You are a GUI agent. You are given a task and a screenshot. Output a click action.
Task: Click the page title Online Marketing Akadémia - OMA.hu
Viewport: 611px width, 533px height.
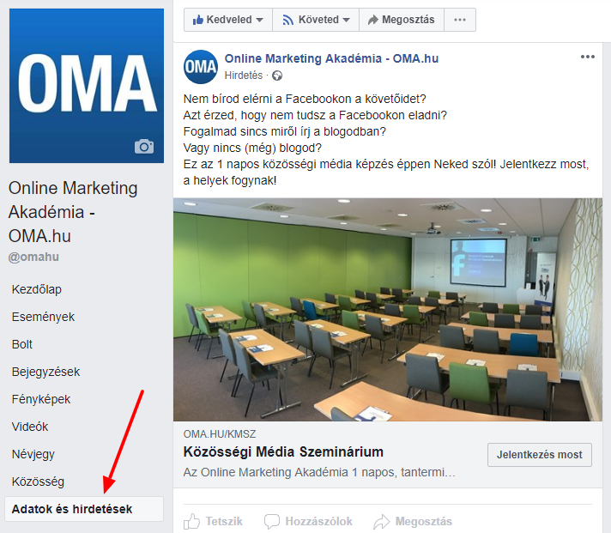click(73, 212)
